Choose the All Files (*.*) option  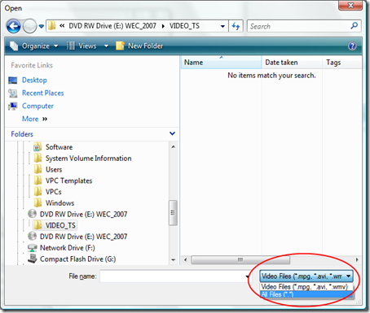(306, 294)
